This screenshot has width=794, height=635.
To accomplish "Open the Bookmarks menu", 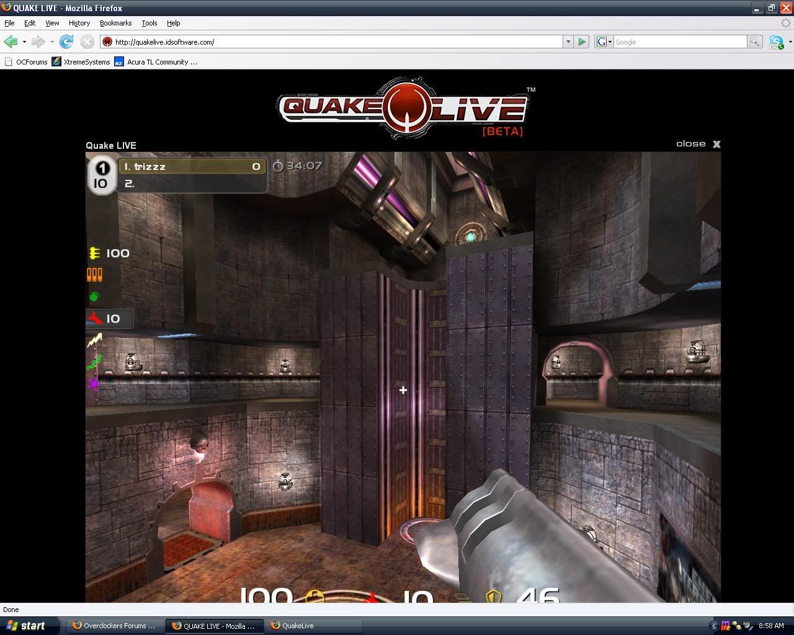I will tap(115, 23).
